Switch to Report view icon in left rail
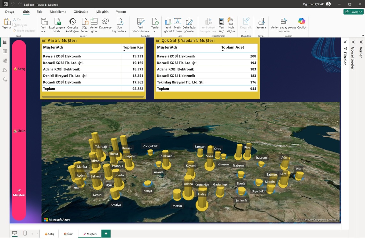 (5, 42)
